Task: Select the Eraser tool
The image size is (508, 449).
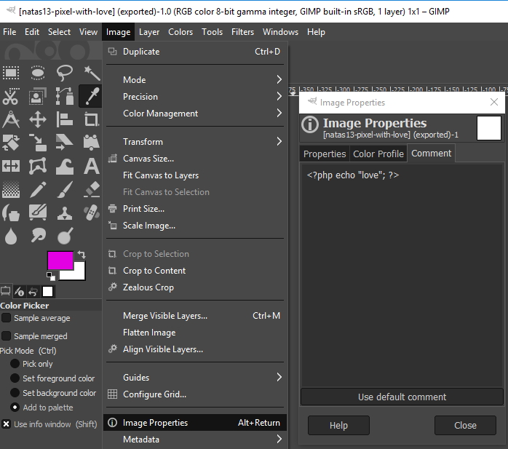Action: [92, 190]
